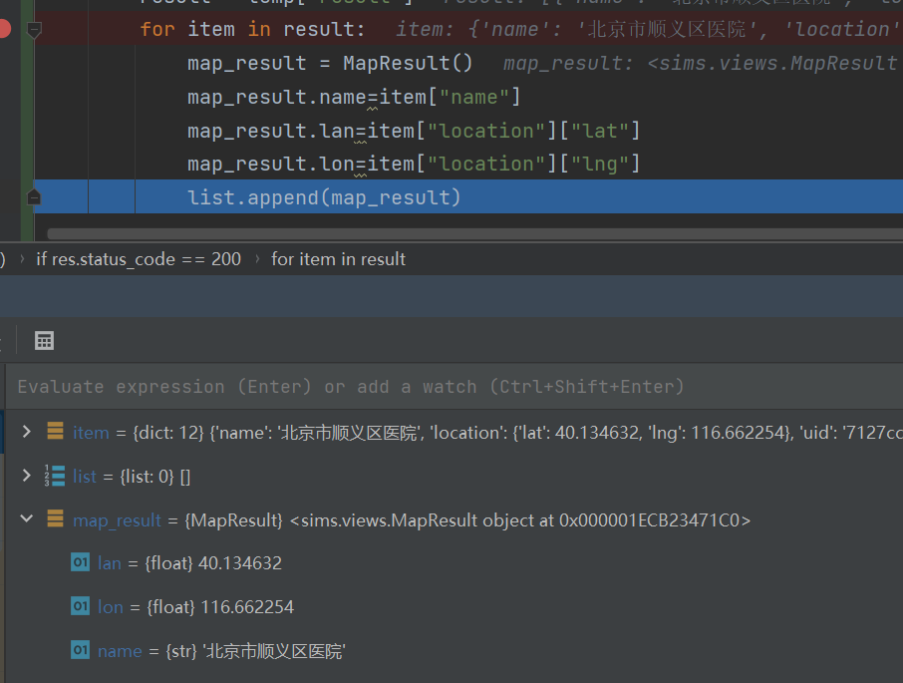This screenshot has height=683, width=903.
Task: Toggle the red breakpoint on the for loop line
Action: [4, 28]
